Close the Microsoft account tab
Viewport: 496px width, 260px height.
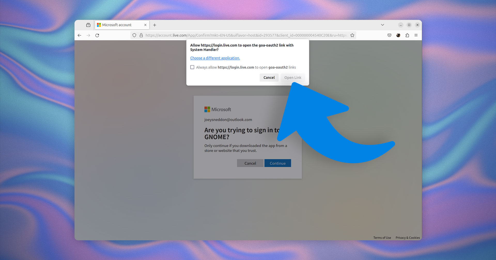point(145,25)
